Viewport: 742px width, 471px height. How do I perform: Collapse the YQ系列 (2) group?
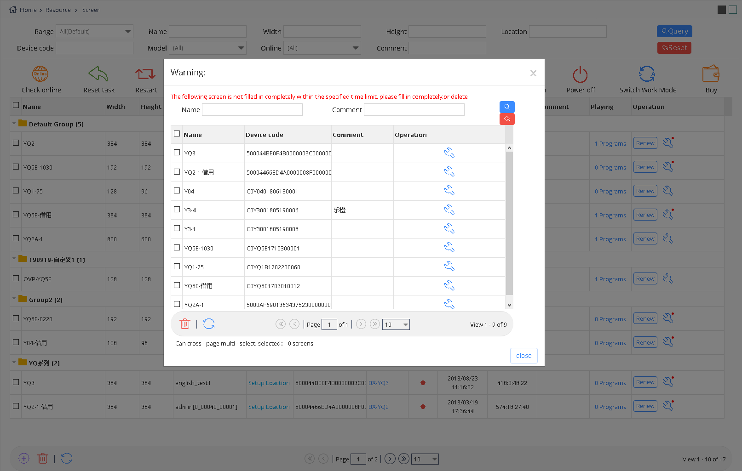[x=14, y=362]
